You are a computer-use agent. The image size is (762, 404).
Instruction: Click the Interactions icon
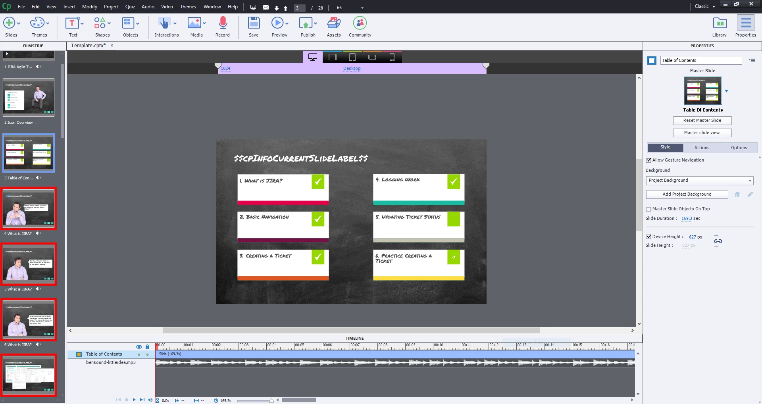pos(164,23)
